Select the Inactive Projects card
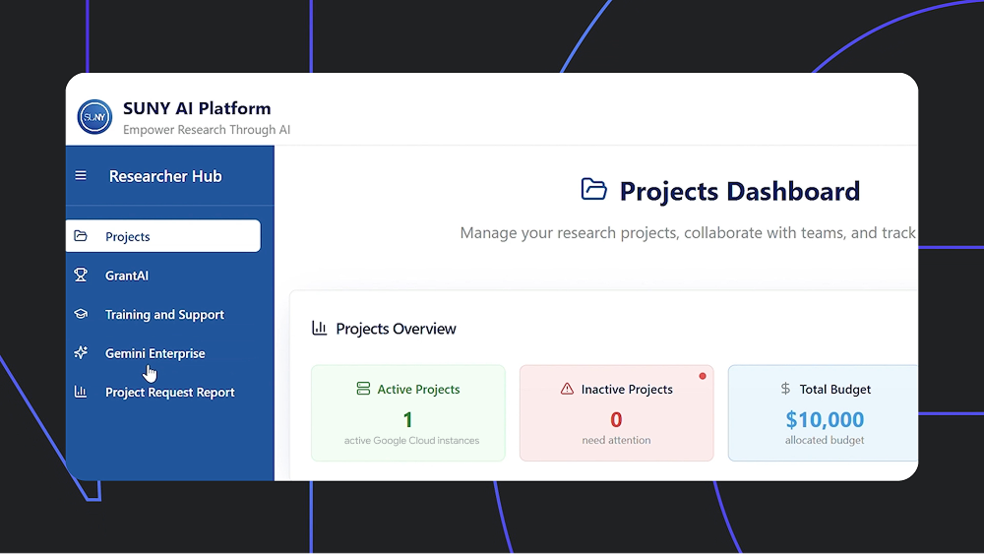Viewport: 984px width, 554px height. pos(616,413)
